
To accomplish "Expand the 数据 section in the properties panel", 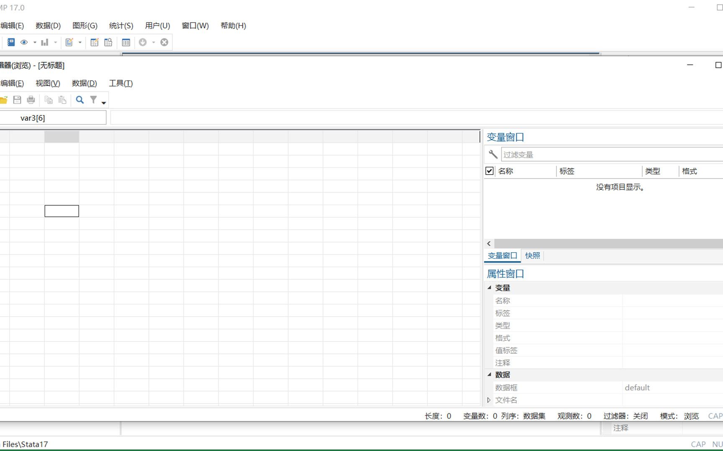I will pyautogui.click(x=489, y=375).
